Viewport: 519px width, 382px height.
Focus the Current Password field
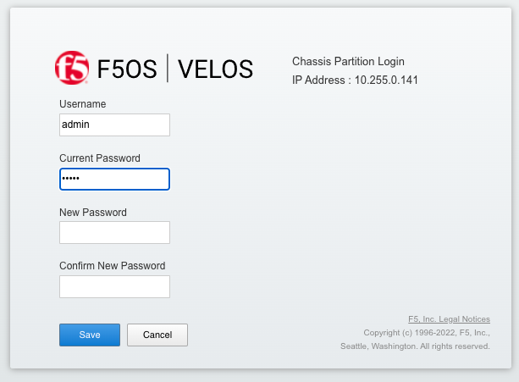click(114, 179)
